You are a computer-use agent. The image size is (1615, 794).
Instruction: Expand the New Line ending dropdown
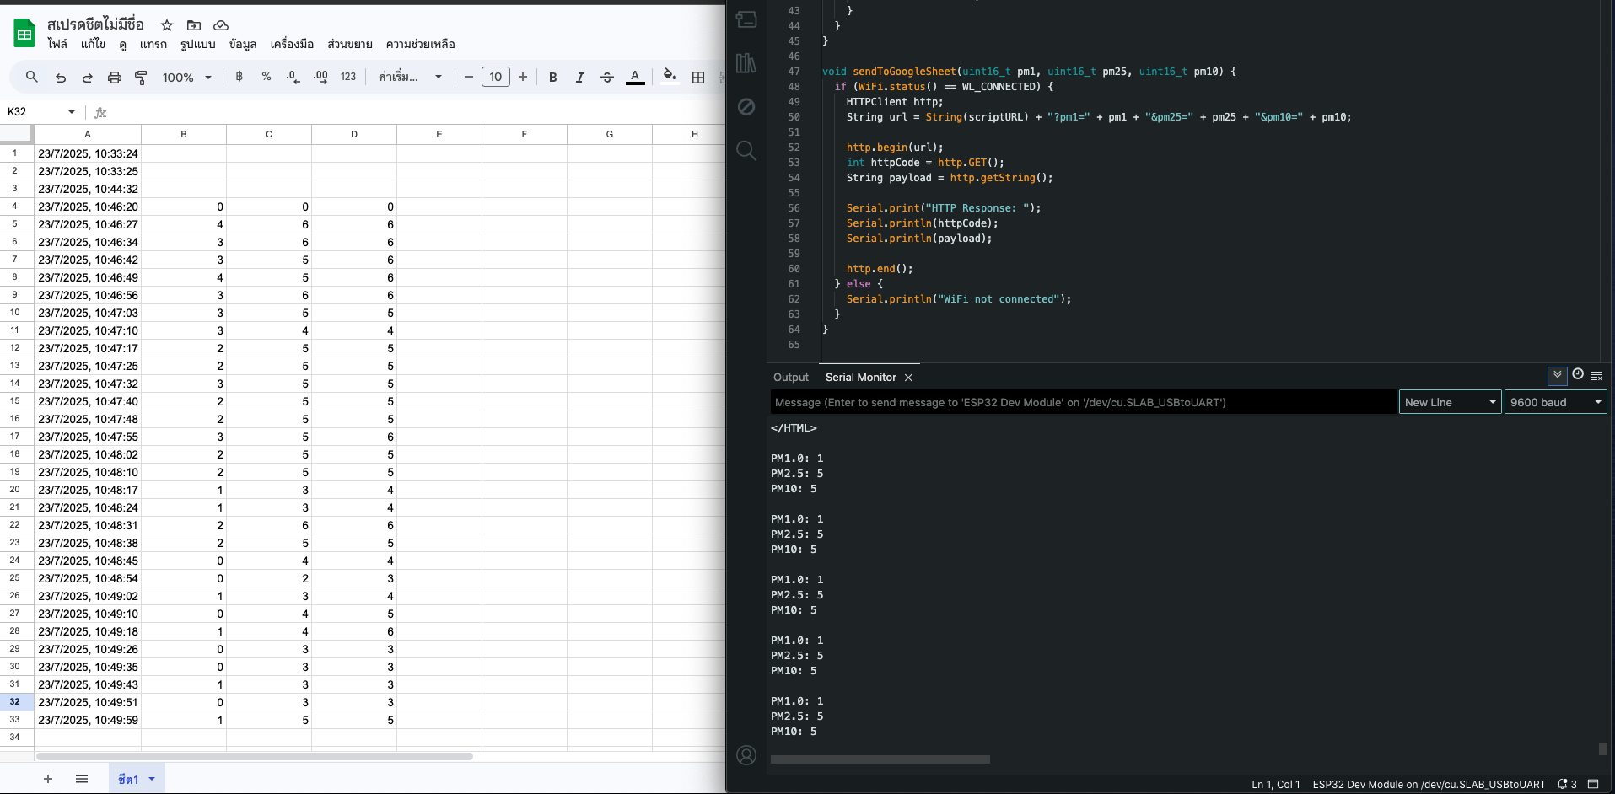coord(1450,402)
